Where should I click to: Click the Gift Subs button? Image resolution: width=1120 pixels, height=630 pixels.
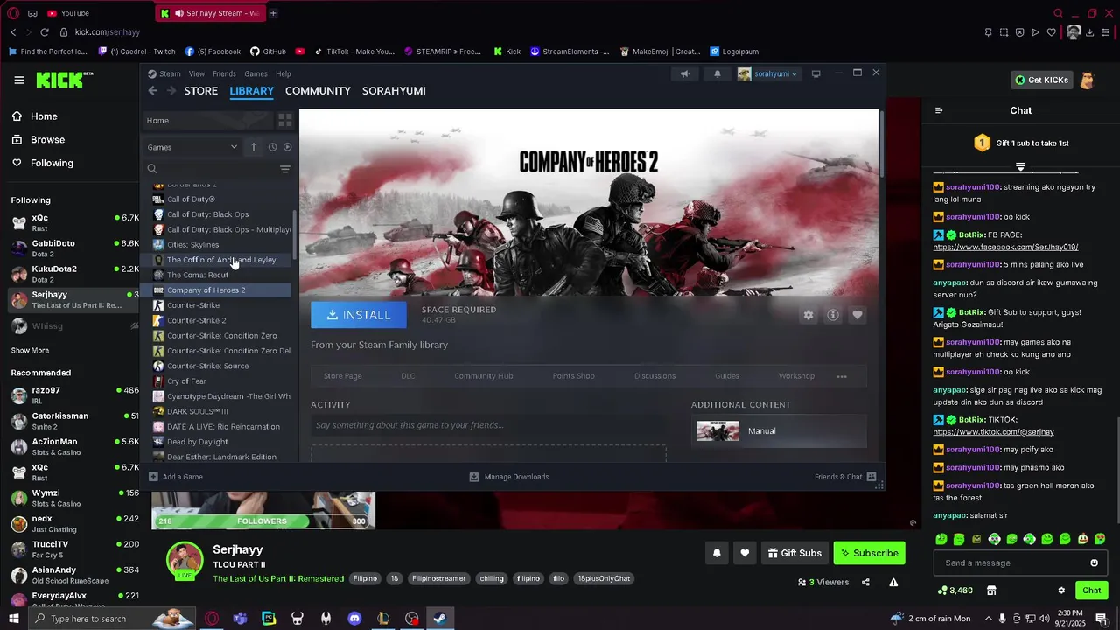[x=794, y=553]
